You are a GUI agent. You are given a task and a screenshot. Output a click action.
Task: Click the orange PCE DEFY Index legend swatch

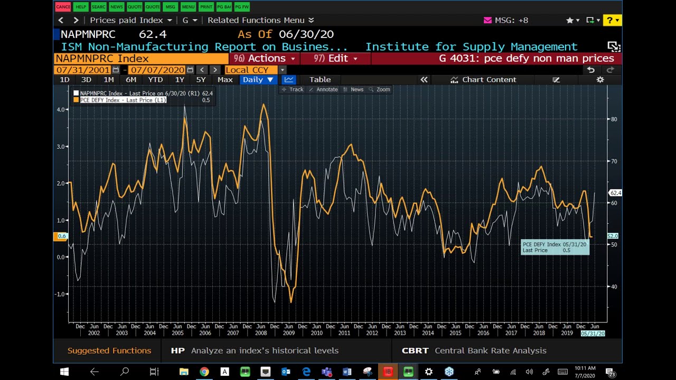[x=77, y=100]
